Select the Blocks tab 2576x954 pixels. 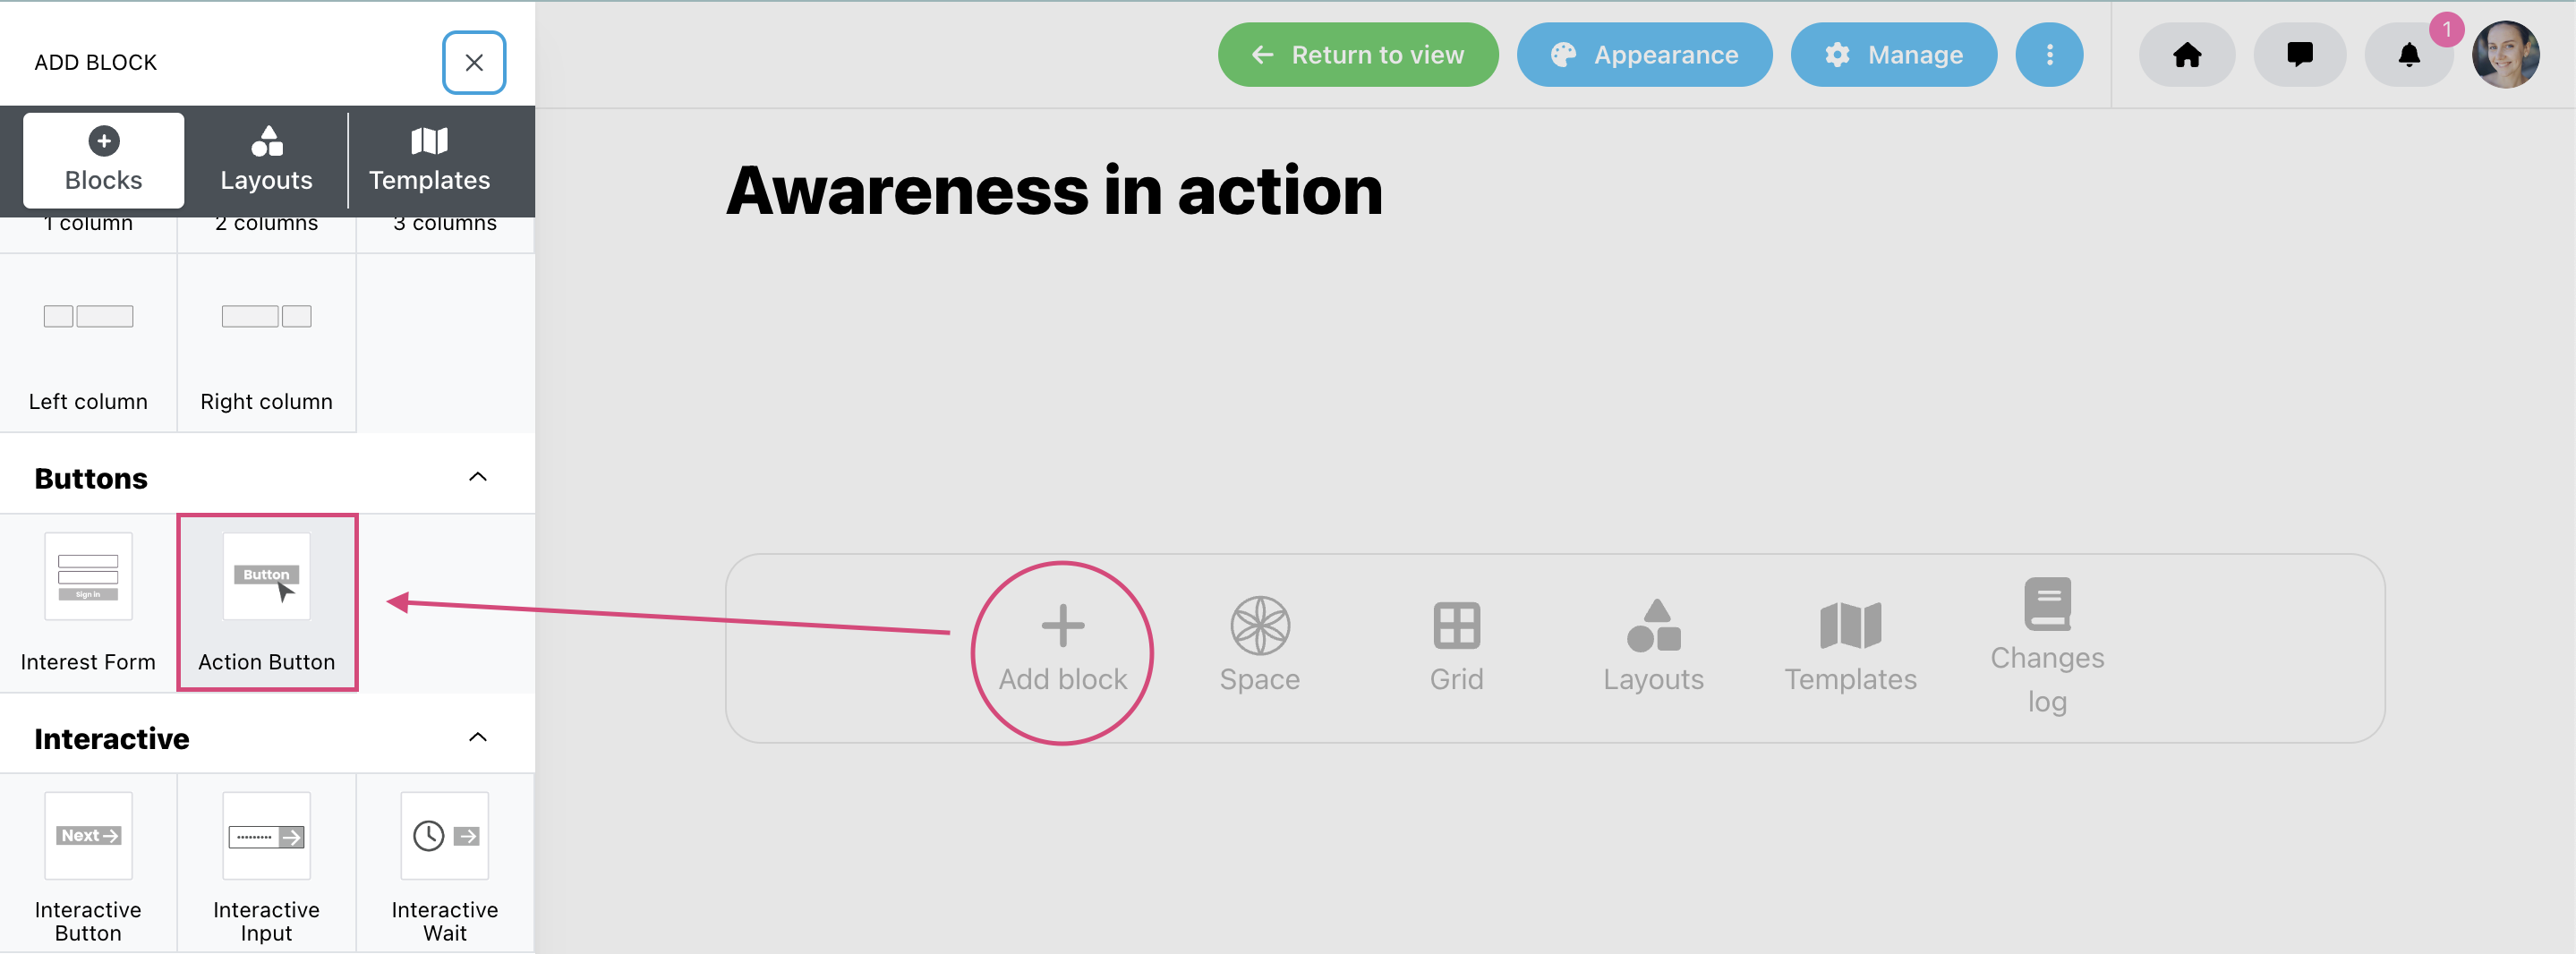(103, 161)
